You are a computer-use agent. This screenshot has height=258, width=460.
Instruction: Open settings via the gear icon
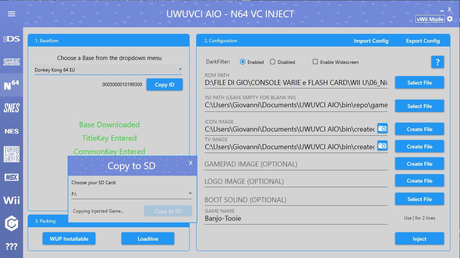pos(450,19)
